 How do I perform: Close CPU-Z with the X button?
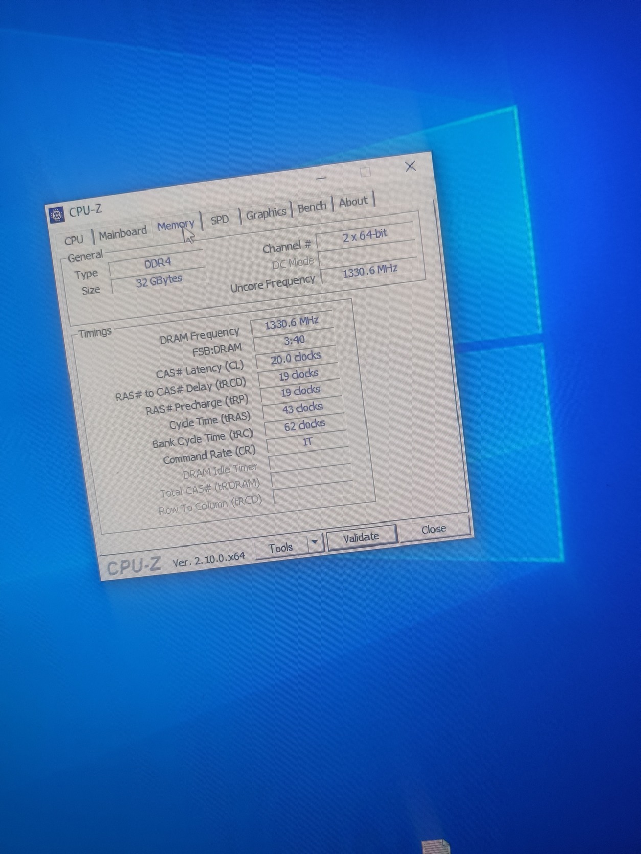click(410, 166)
